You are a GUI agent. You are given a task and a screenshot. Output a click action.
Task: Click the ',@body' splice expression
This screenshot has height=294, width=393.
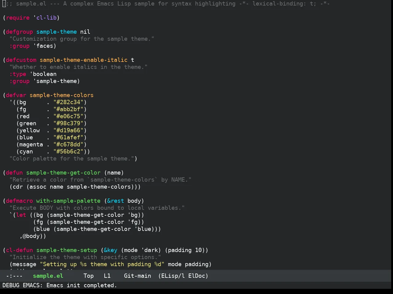pos(31,236)
